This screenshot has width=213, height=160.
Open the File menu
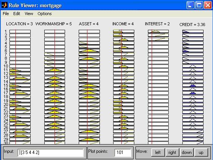(x=6, y=14)
